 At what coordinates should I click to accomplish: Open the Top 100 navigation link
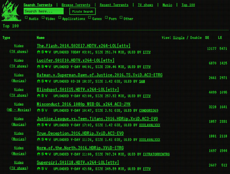point(188,5)
